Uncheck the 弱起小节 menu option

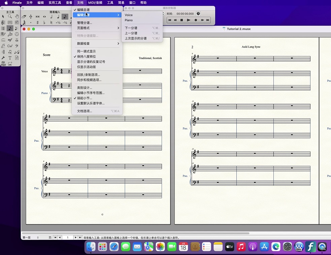84,98
